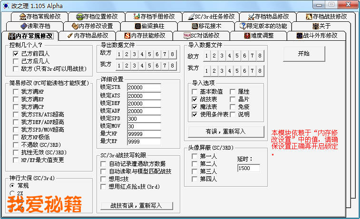Click the 存档手册修改 tab icon
The image size is (360, 219).
137,17
